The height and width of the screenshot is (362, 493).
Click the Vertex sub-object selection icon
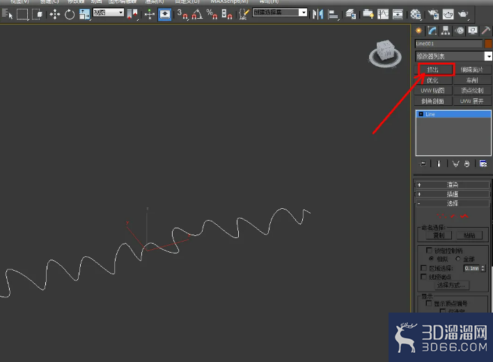click(441, 216)
